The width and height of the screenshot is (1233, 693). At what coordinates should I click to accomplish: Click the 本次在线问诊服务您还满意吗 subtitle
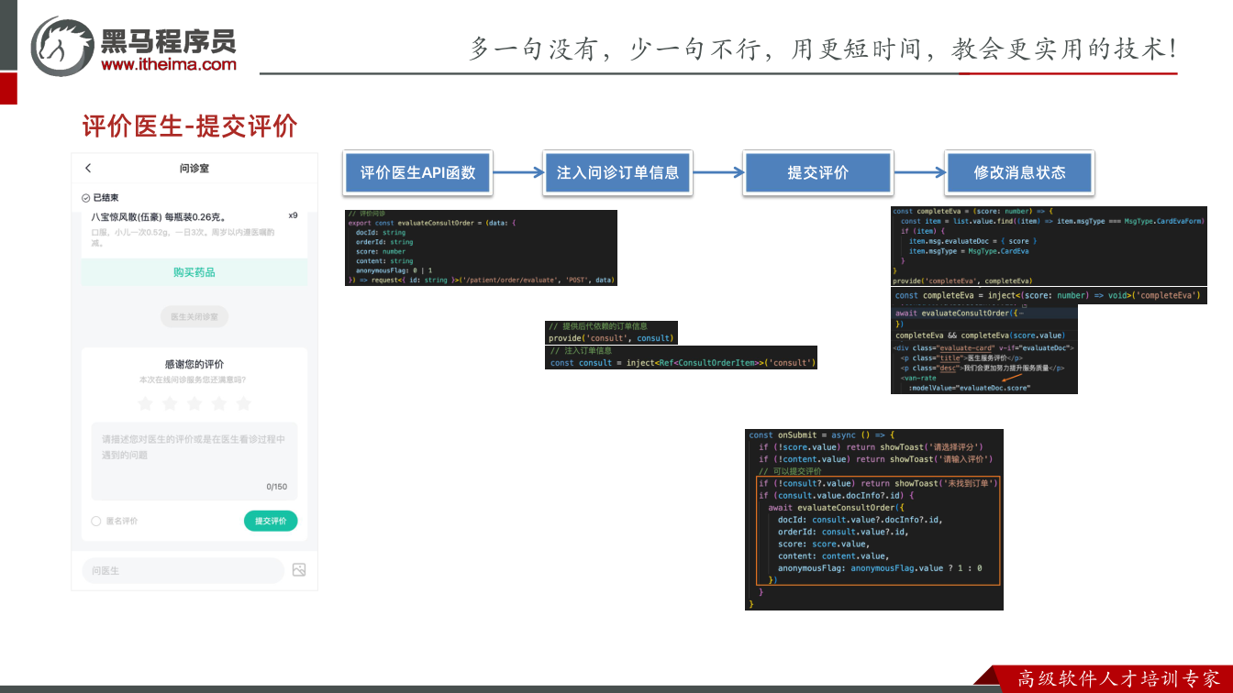193,379
